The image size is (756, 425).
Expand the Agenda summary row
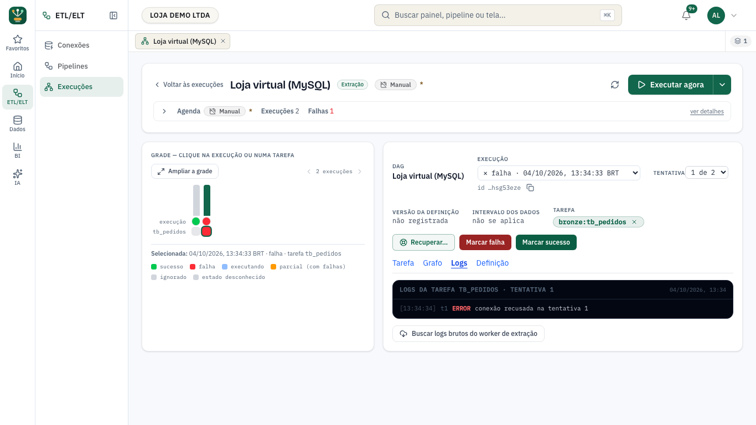(x=164, y=111)
